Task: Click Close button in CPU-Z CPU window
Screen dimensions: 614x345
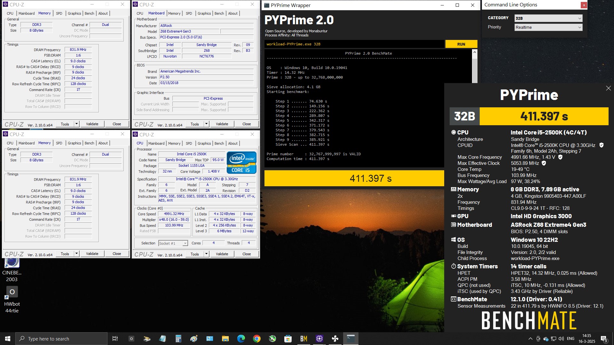Action: click(247, 254)
